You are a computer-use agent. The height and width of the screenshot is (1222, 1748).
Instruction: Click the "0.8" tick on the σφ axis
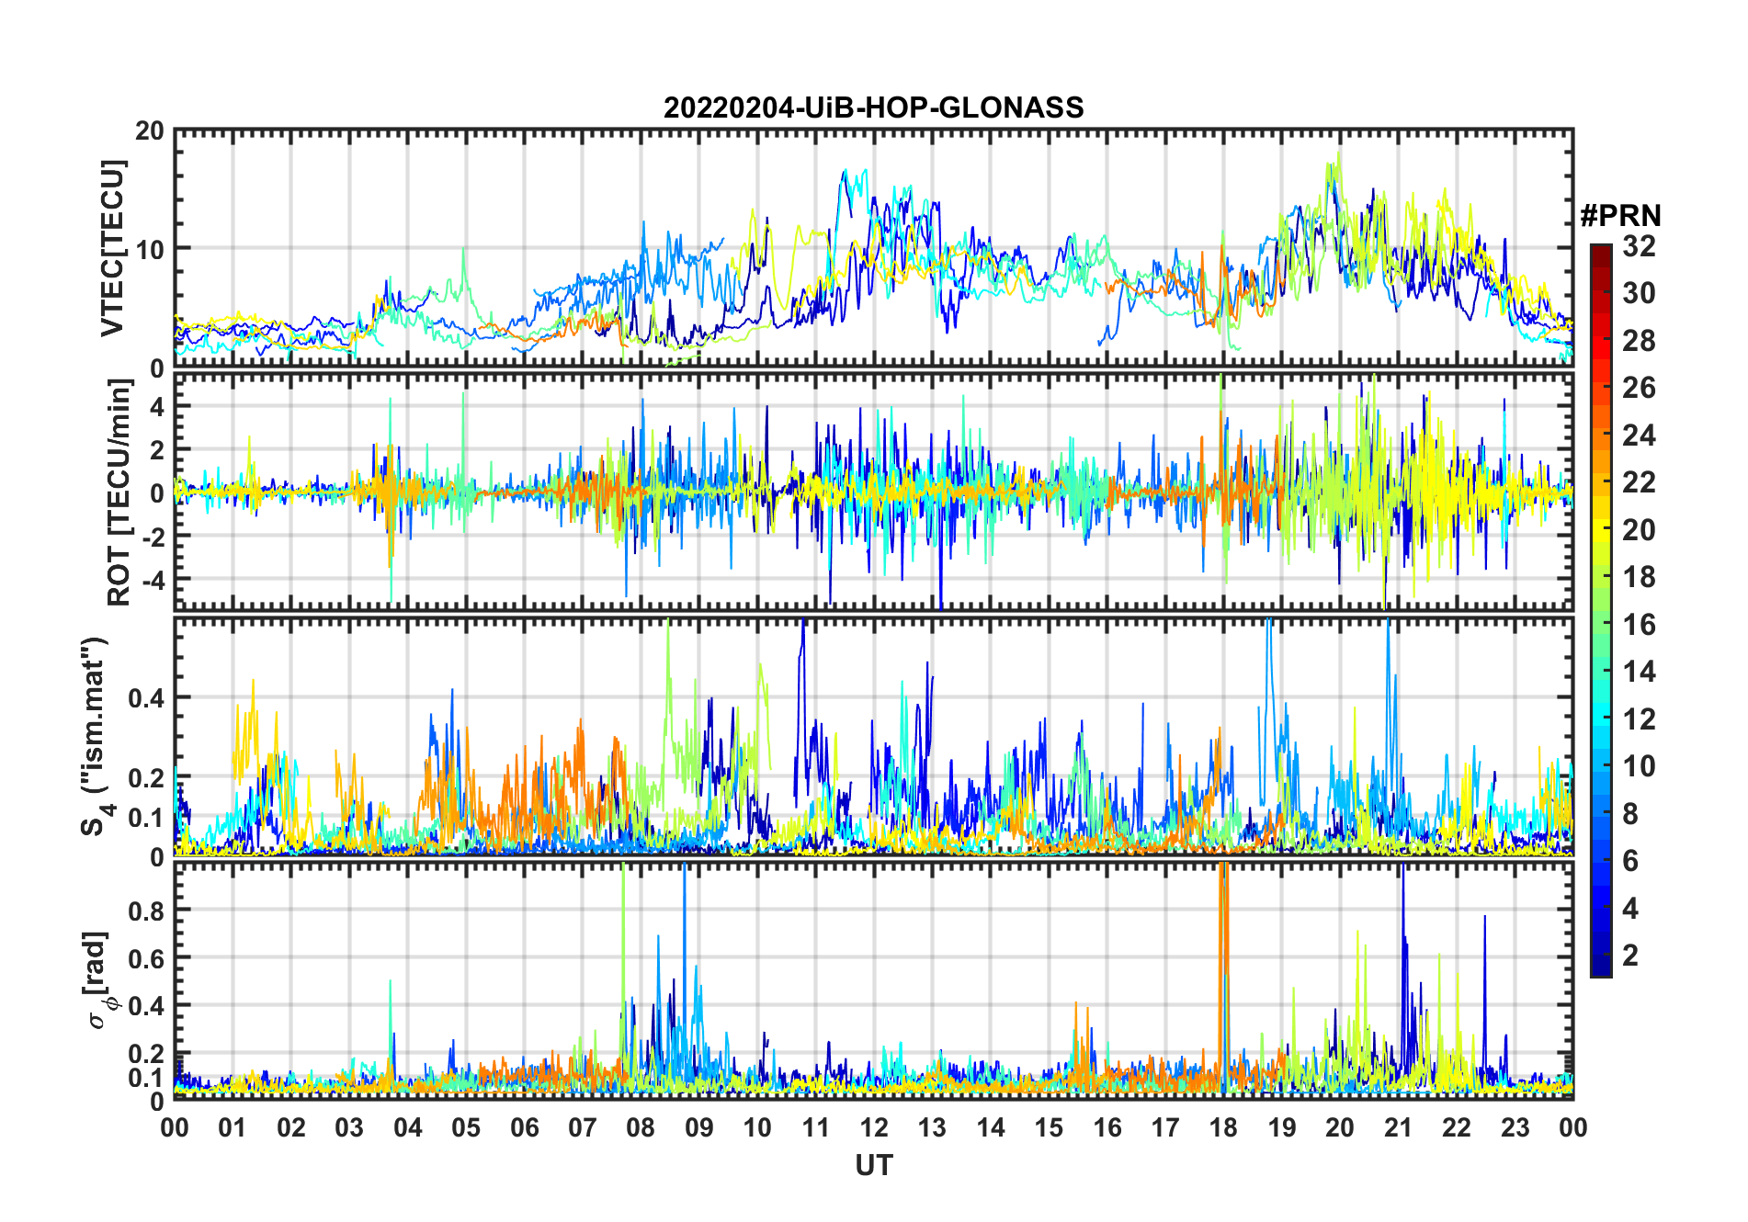pos(147,911)
